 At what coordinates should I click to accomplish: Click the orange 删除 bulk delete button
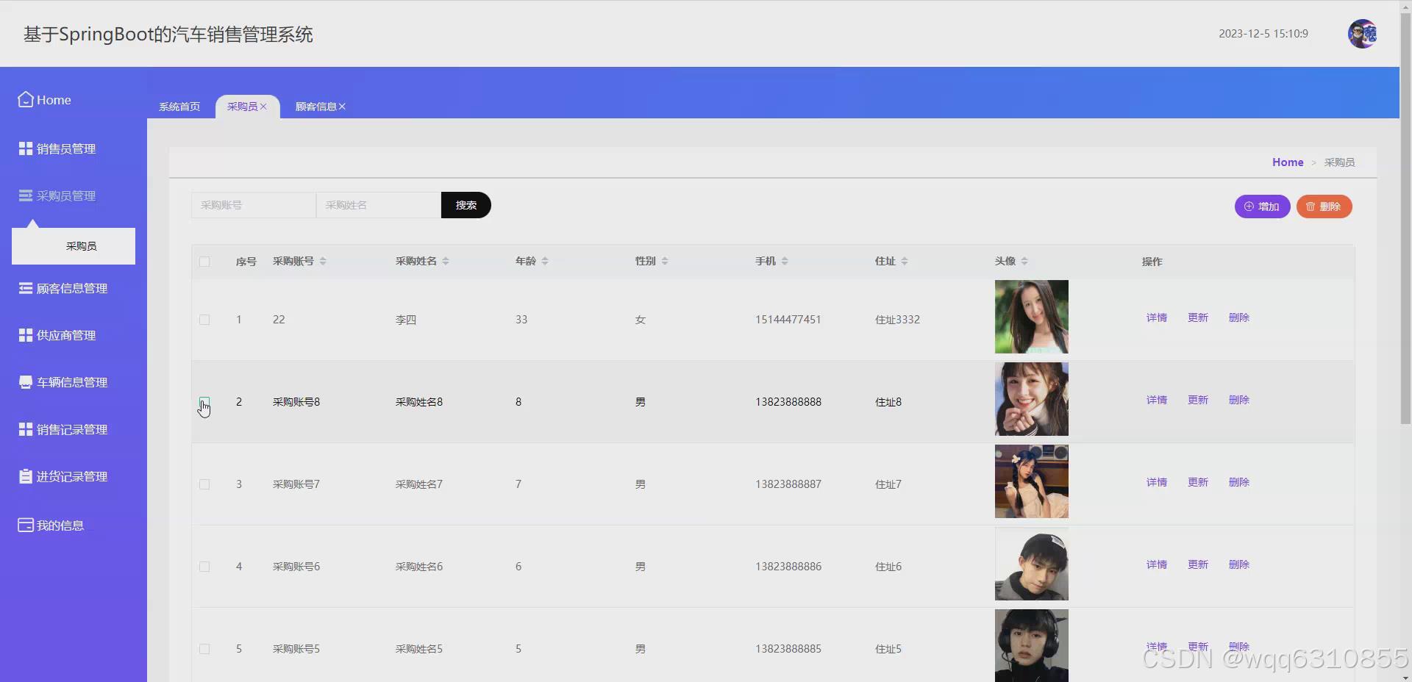(1324, 207)
